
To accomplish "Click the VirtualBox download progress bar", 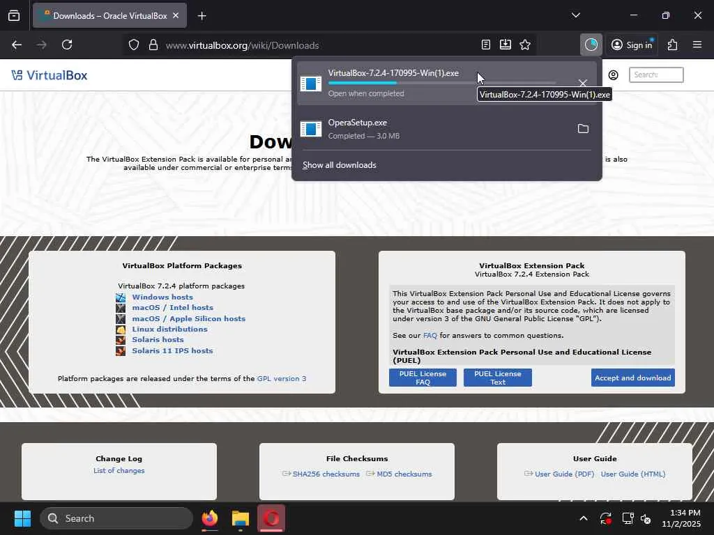I will click(x=441, y=84).
